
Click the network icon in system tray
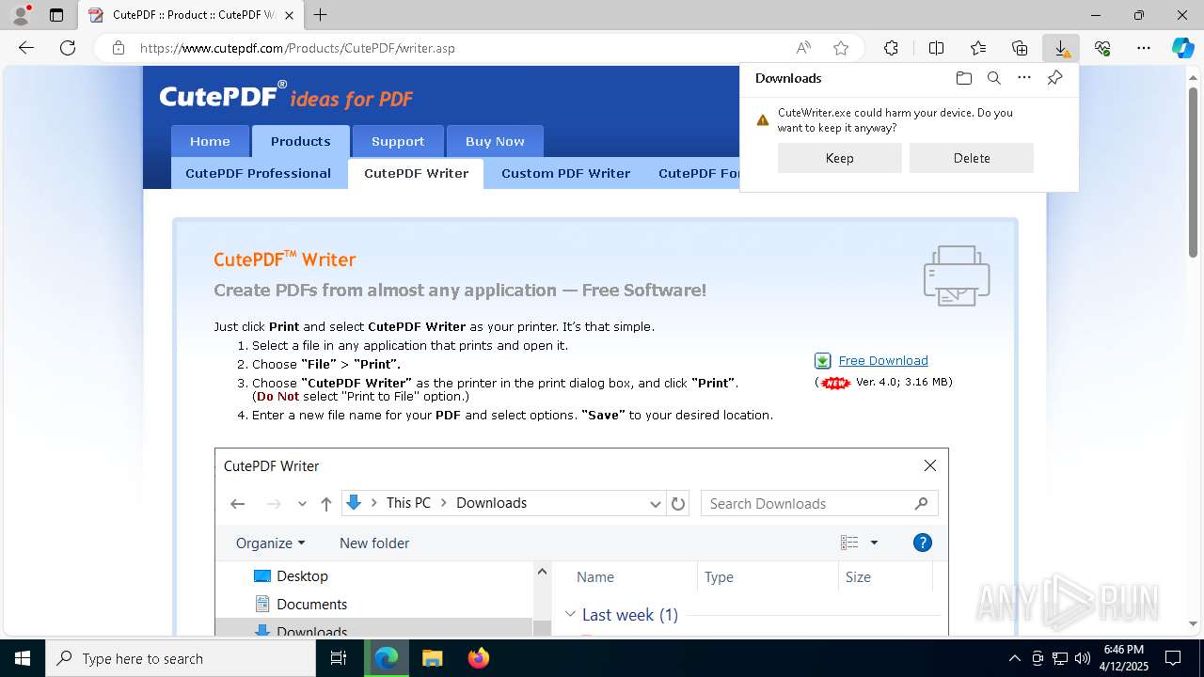tap(1060, 658)
